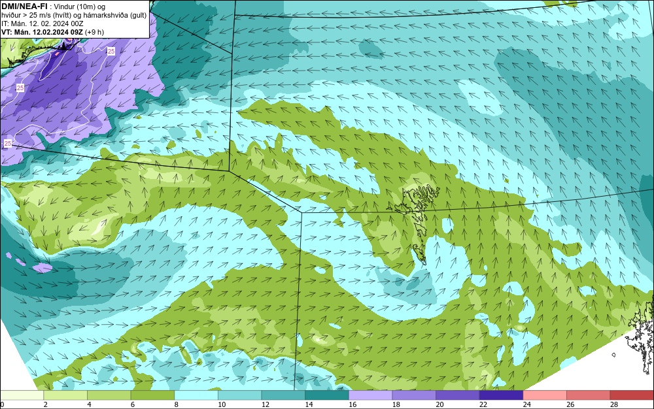
Task: Click the legend scale value '6'
Action: (x=133, y=404)
